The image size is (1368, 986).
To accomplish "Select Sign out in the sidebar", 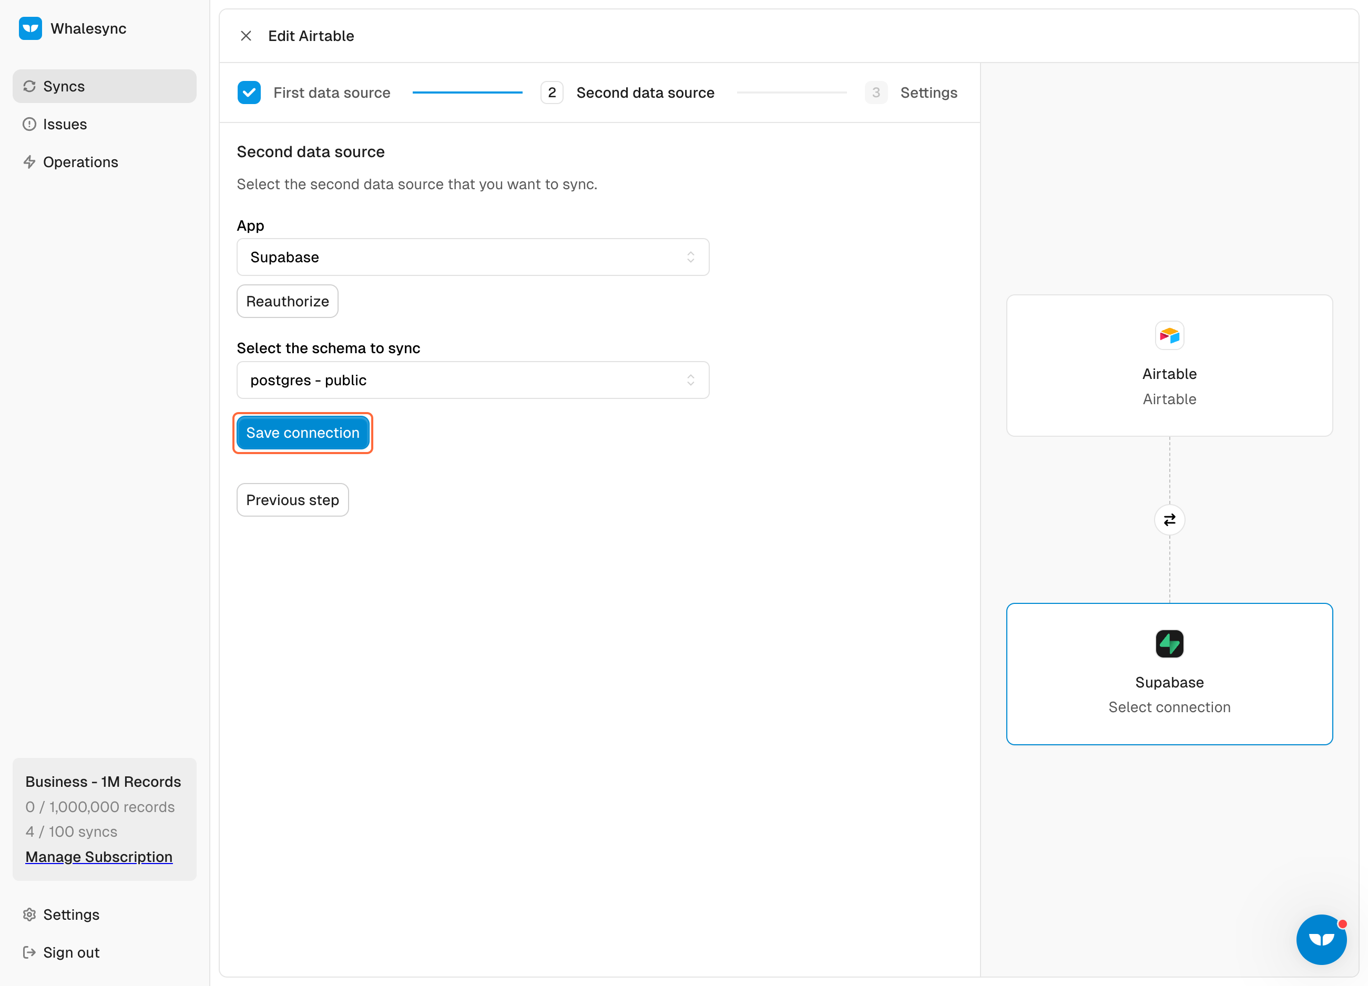I will [104, 953].
